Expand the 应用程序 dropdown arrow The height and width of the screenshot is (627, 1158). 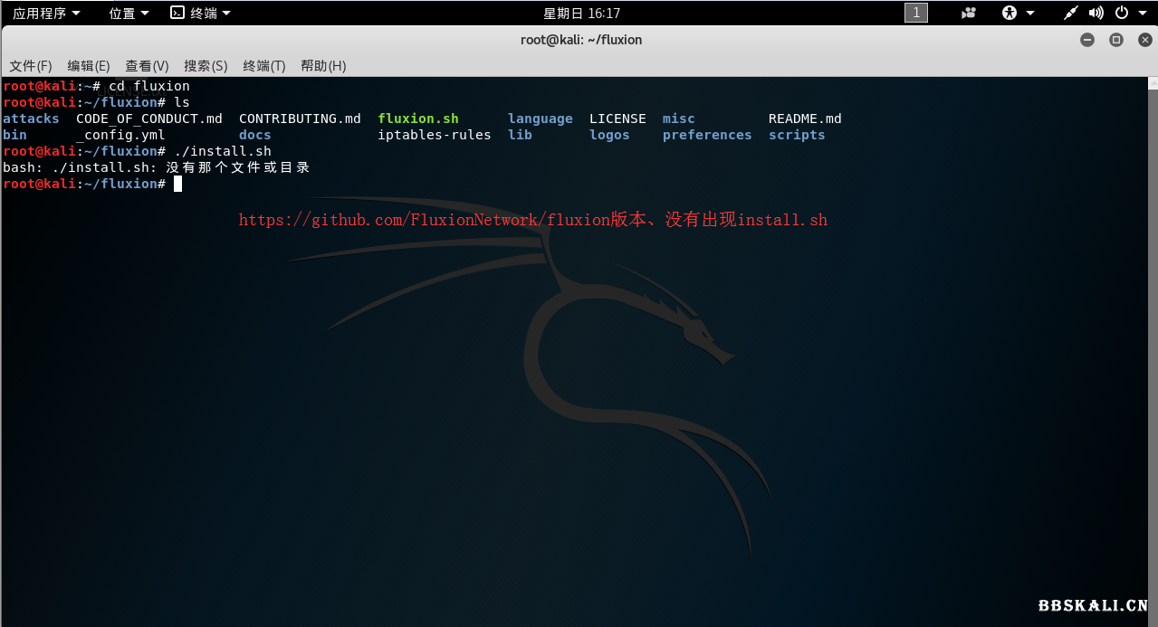pyautogui.click(x=76, y=13)
